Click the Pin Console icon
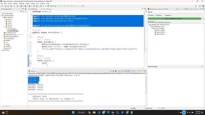The image size is (205, 115). (132, 71)
